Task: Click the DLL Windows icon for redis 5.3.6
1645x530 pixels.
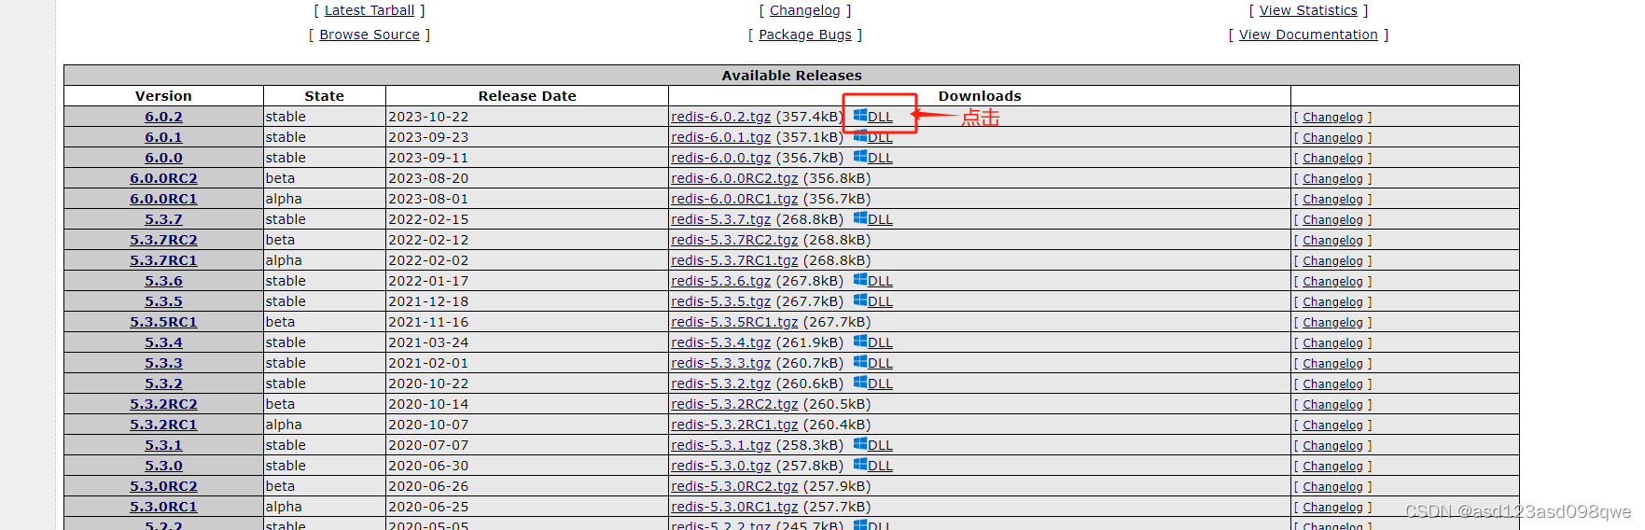Action: point(859,280)
